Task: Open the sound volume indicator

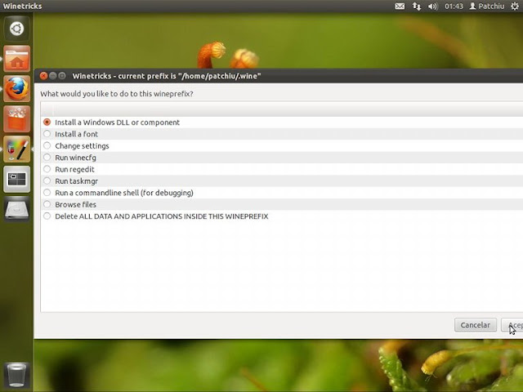Action: coord(432,6)
